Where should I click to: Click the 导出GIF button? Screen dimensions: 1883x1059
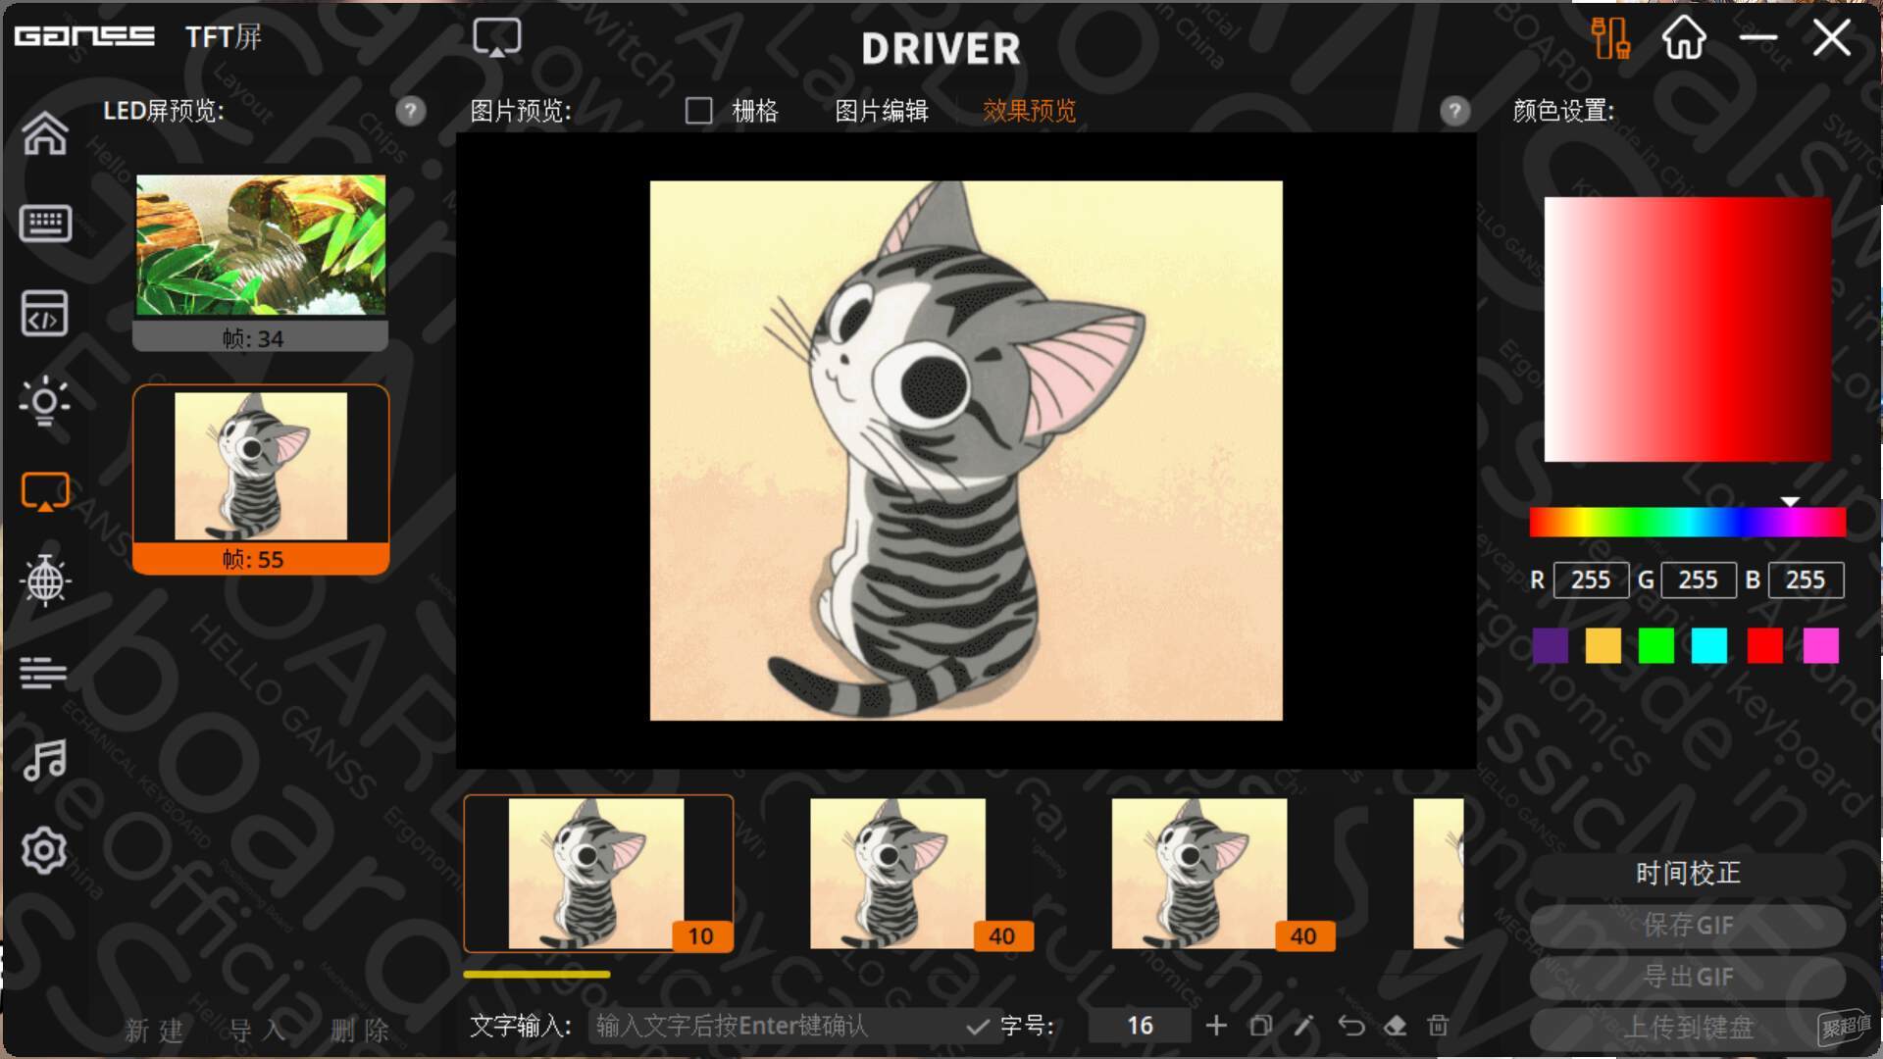click(1687, 977)
